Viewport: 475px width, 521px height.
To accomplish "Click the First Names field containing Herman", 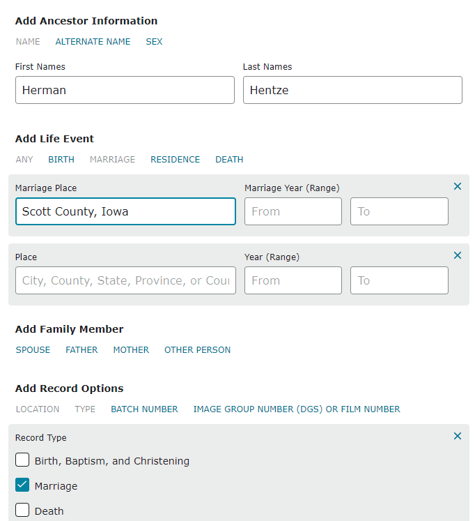I will (x=125, y=90).
